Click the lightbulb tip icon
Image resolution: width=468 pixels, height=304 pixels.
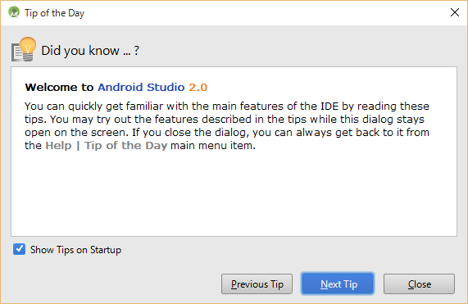point(28,48)
